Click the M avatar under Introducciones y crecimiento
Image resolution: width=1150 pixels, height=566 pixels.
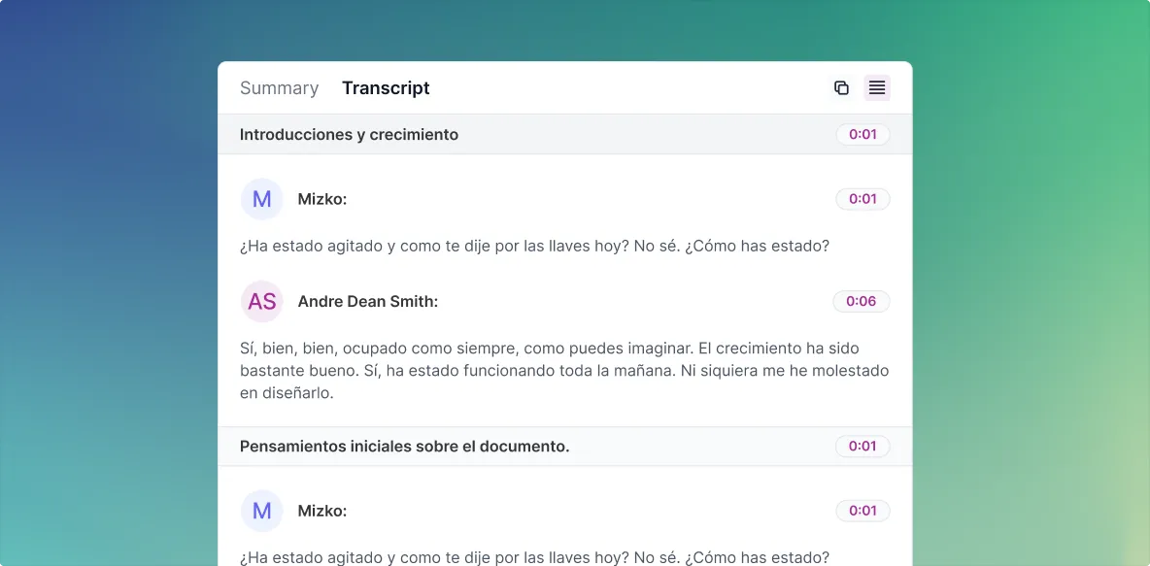(x=262, y=199)
